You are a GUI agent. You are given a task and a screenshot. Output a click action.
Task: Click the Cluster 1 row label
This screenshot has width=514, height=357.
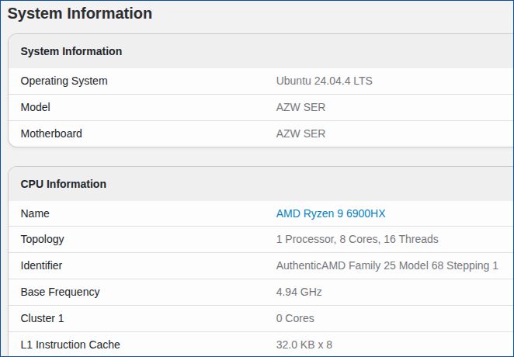pyautogui.click(x=43, y=318)
